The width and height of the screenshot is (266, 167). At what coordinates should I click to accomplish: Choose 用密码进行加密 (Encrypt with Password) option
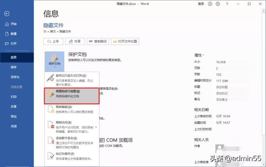click(x=71, y=96)
